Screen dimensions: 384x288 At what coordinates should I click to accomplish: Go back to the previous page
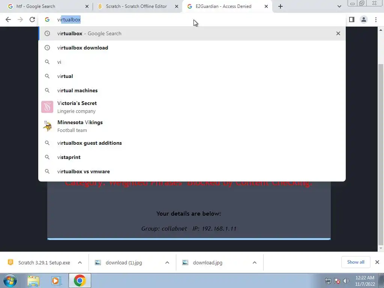point(8,19)
